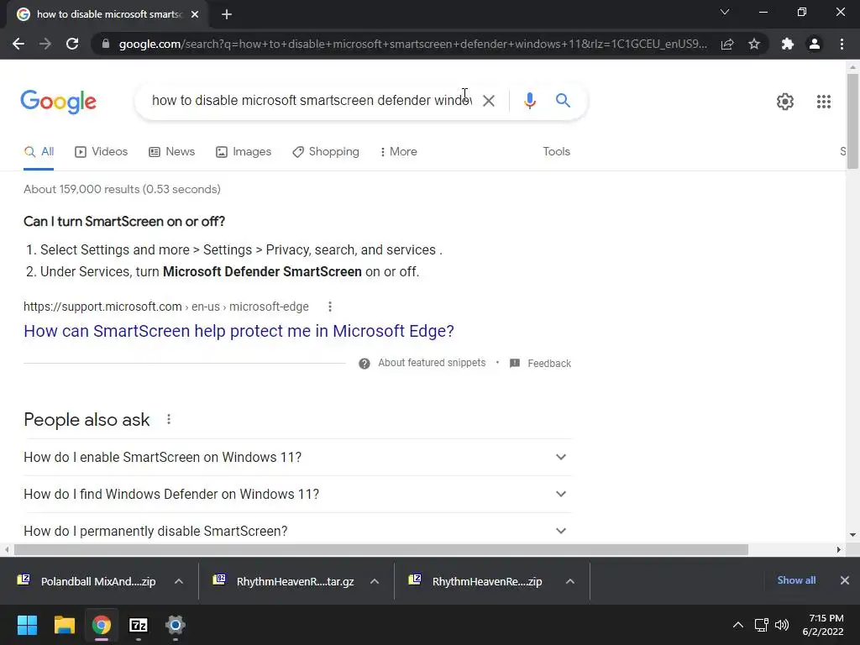The height and width of the screenshot is (645, 860).
Task: Open the More search filters menu
Action: 398,152
